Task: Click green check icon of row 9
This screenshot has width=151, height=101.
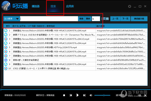Action: click(6, 64)
